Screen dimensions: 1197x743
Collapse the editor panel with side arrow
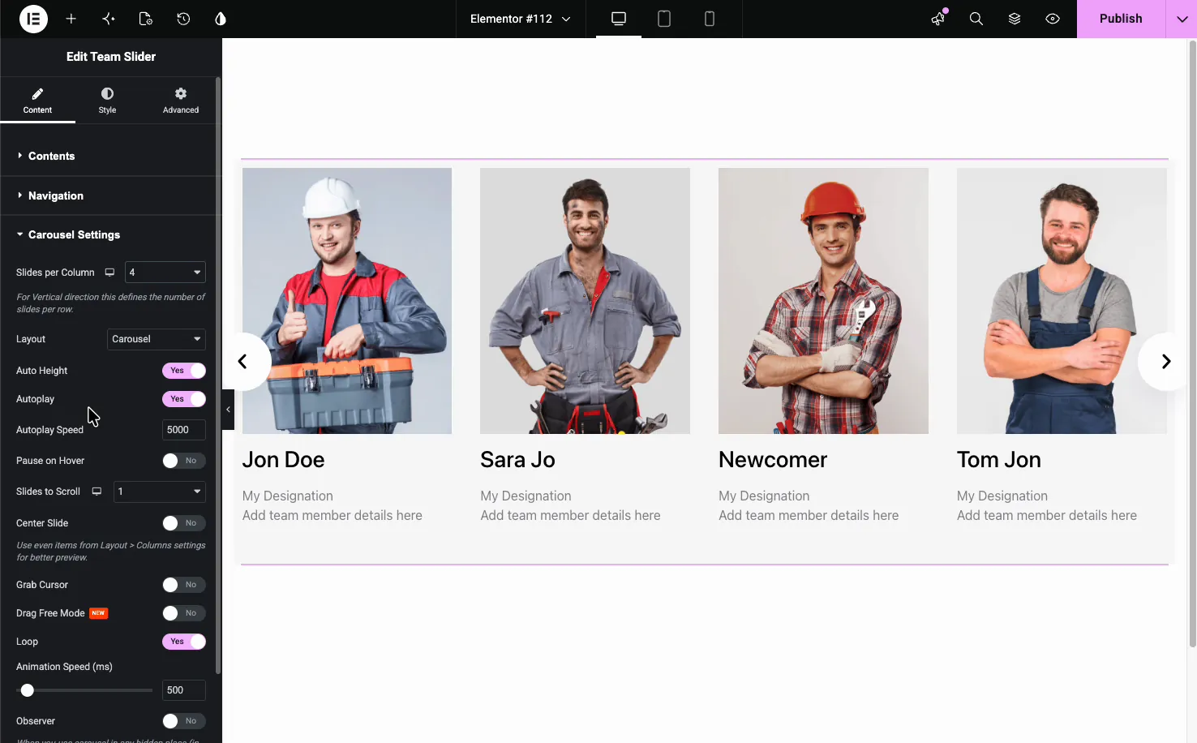click(x=228, y=410)
